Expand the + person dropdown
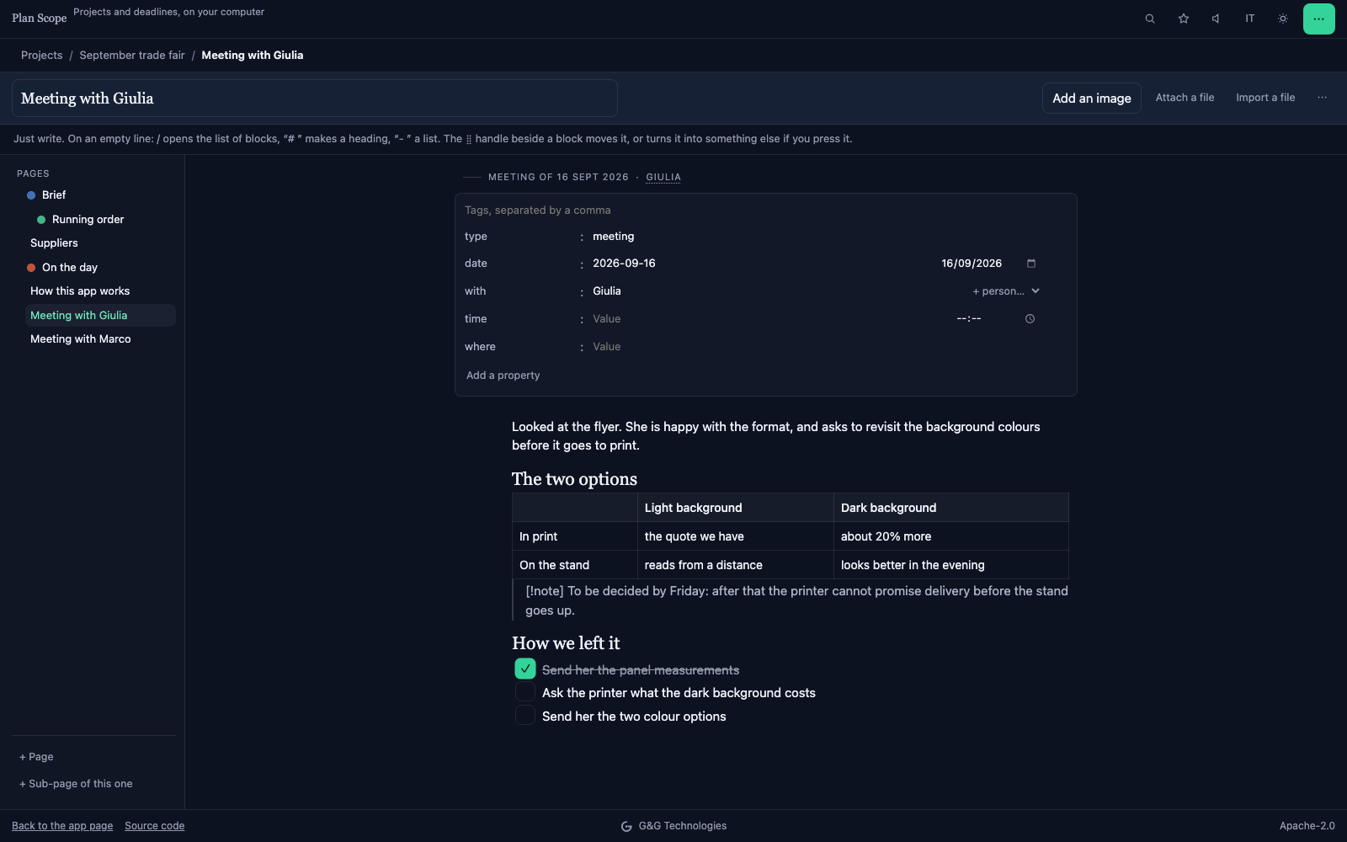The width and height of the screenshot is (1347, 842). (x=1006, y=291)
